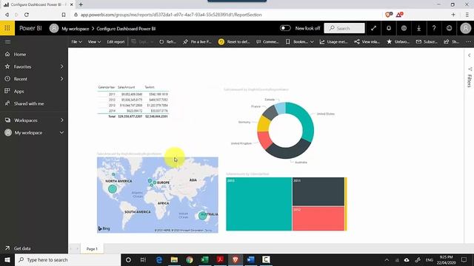Click the download arrow icon in header
This screenshot has width=474, height=266.
click(x=419, y=28)
